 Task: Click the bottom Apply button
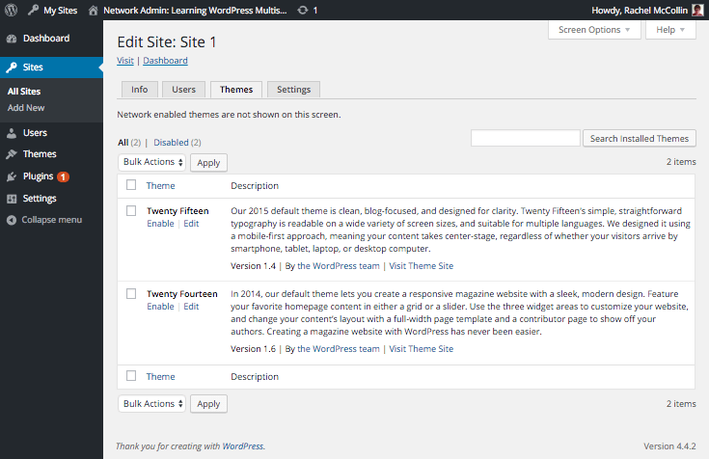tap(208, 404)
